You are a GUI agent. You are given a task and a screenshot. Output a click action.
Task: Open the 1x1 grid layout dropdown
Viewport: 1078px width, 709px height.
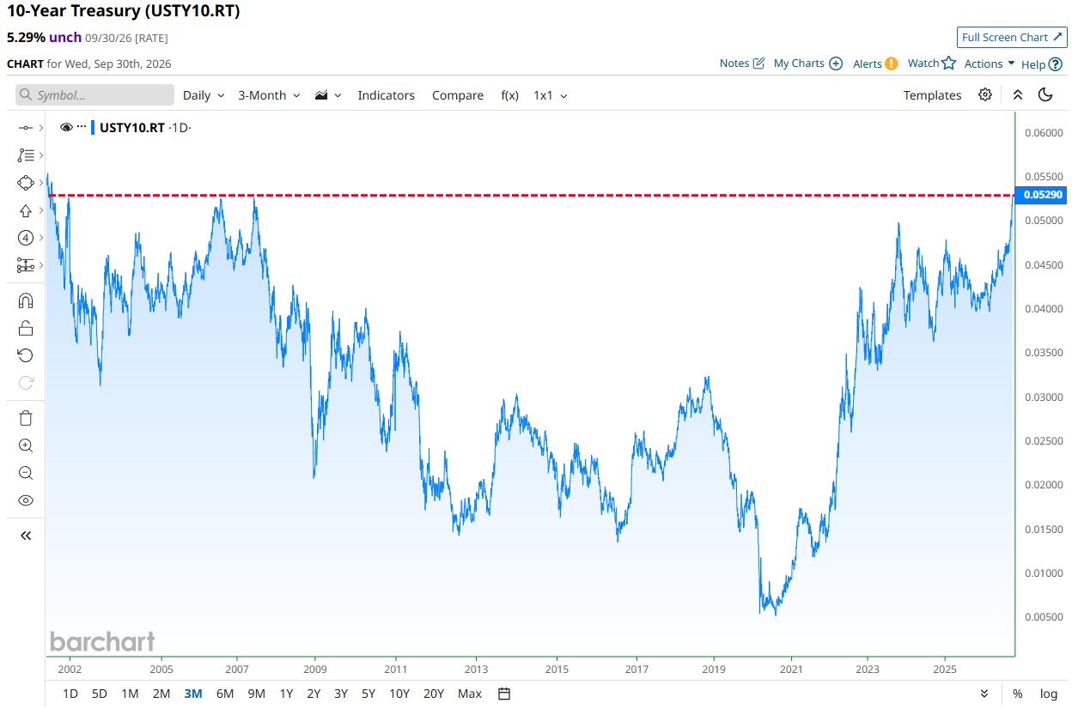[551, 95]
